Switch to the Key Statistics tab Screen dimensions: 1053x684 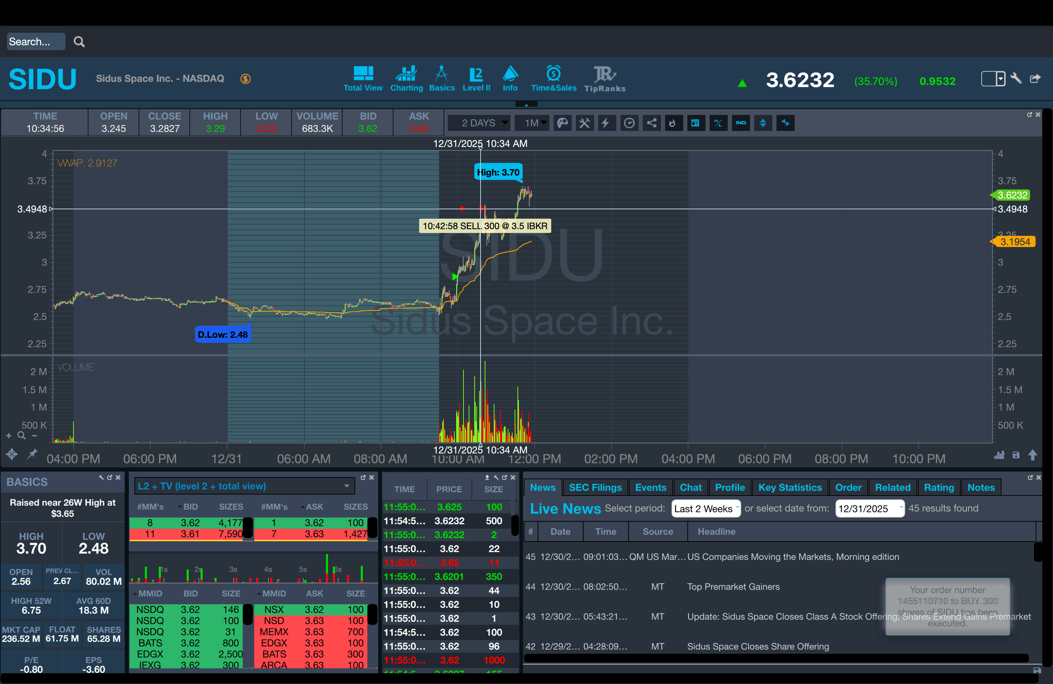[x=790, y=488]
